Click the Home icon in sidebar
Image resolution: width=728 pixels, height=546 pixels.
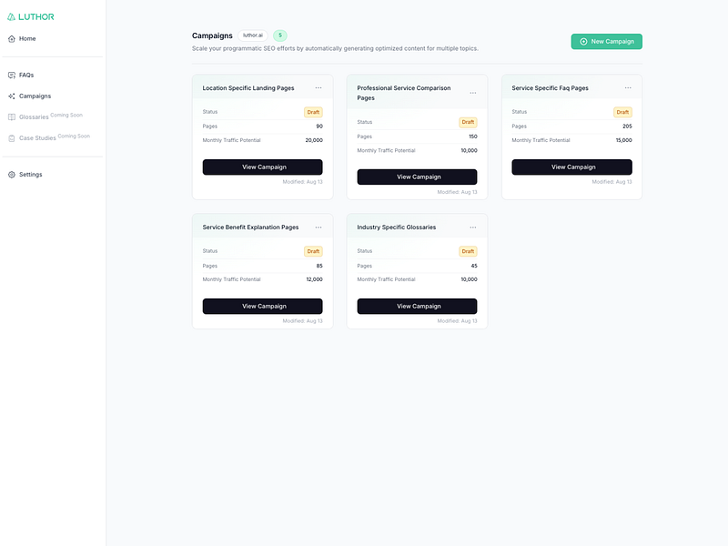coord(12,38)
